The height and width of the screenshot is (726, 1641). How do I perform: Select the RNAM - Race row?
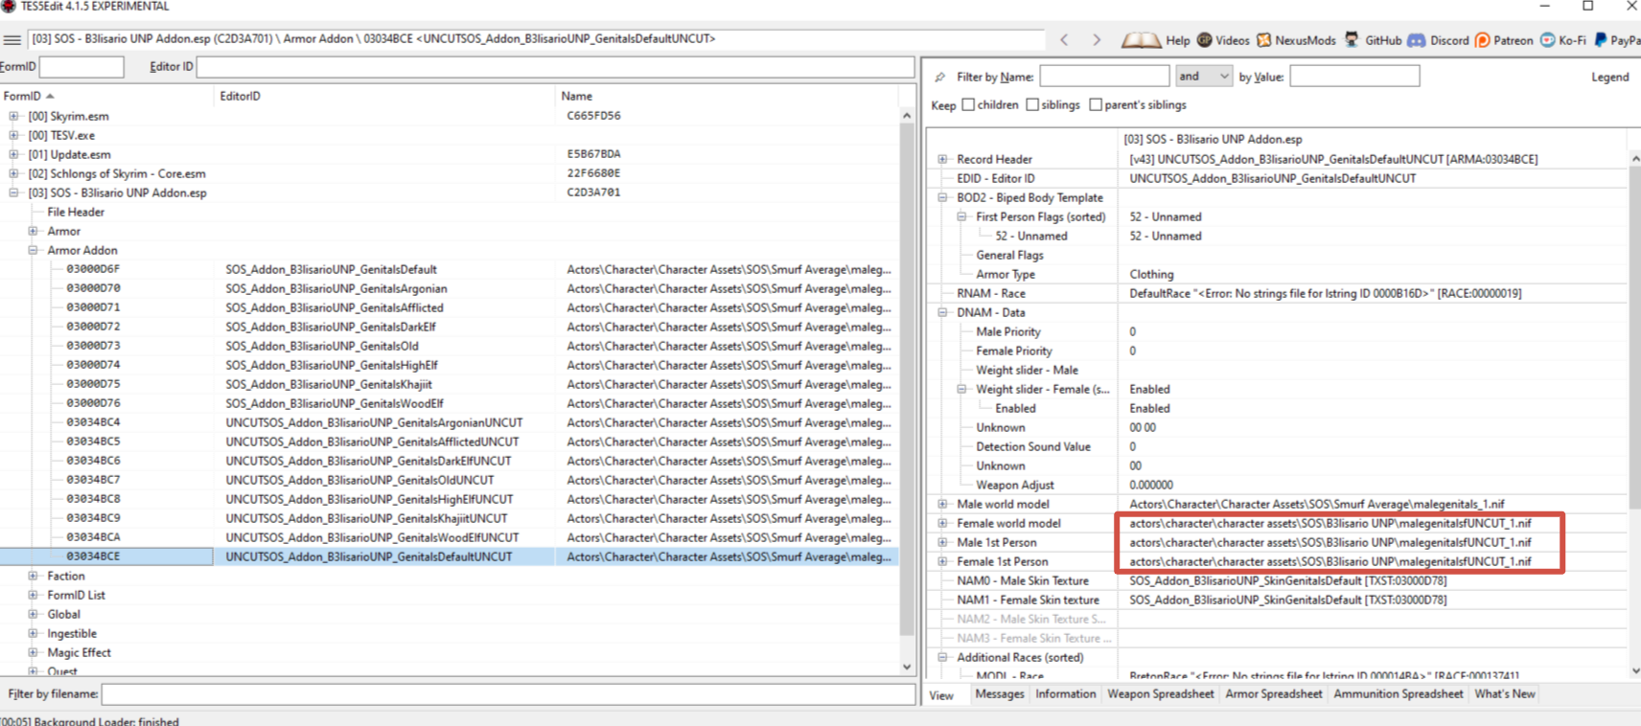click(x=1277, y=293)
